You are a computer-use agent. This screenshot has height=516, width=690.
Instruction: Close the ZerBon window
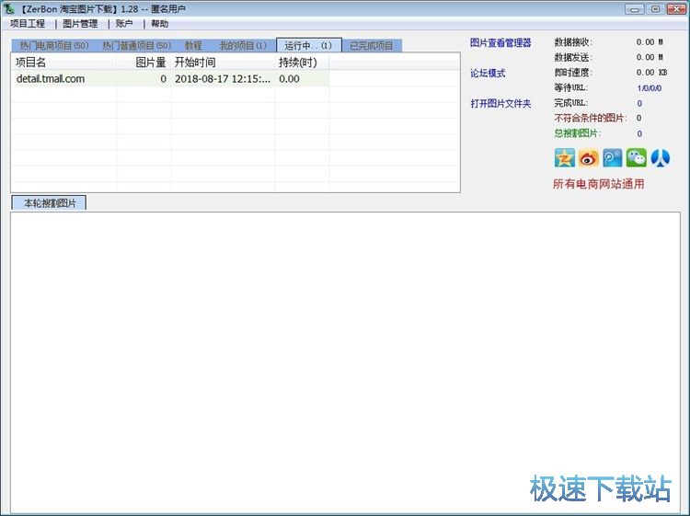[x=676, y=8]
